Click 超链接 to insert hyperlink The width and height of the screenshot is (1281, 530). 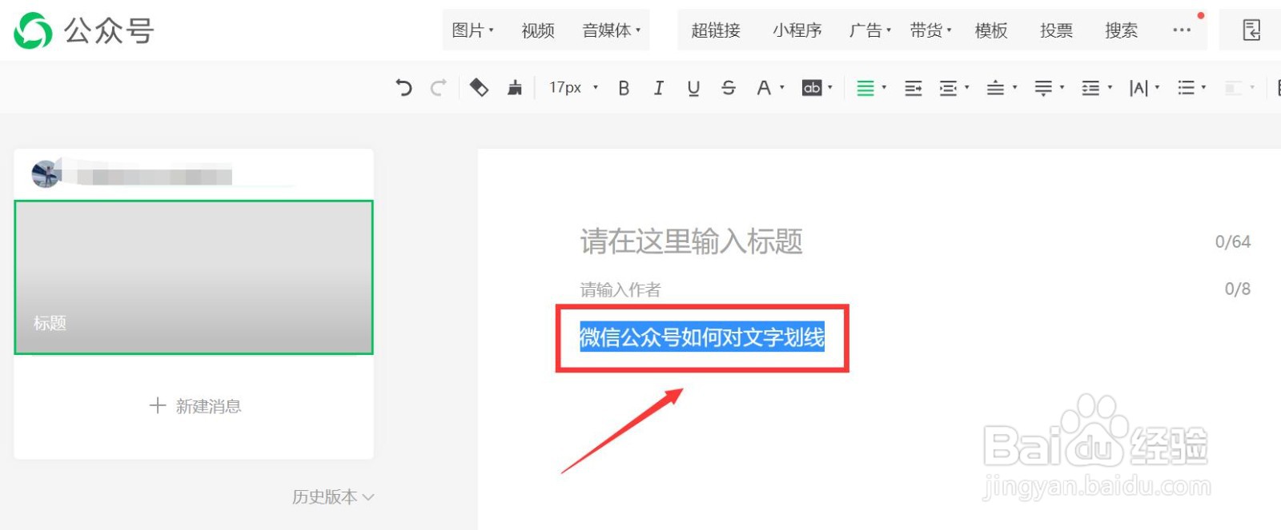[716, 30]
